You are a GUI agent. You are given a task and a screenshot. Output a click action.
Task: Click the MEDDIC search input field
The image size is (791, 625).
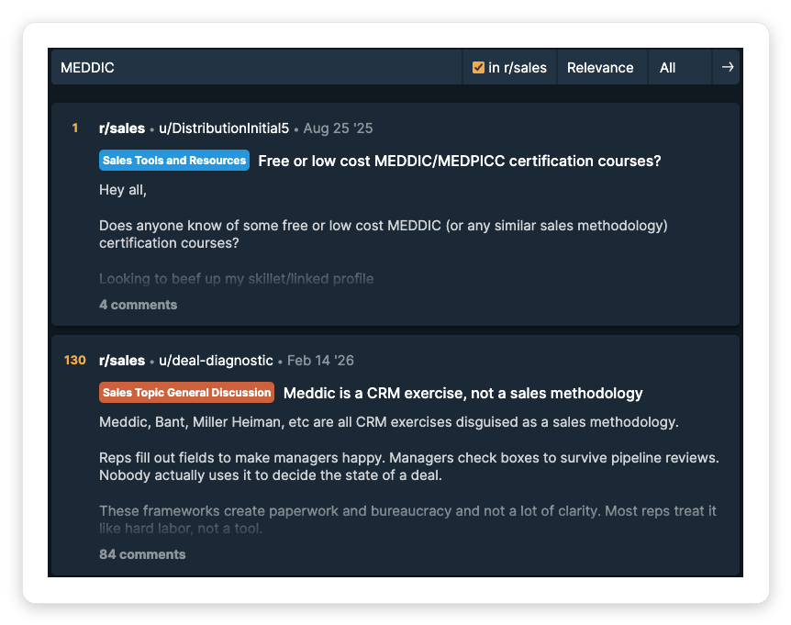click(x=257, y=68)
